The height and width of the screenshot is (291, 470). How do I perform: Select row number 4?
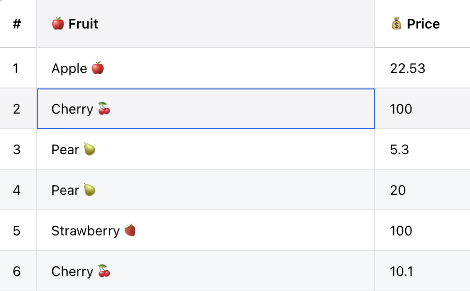coord(16,190)
